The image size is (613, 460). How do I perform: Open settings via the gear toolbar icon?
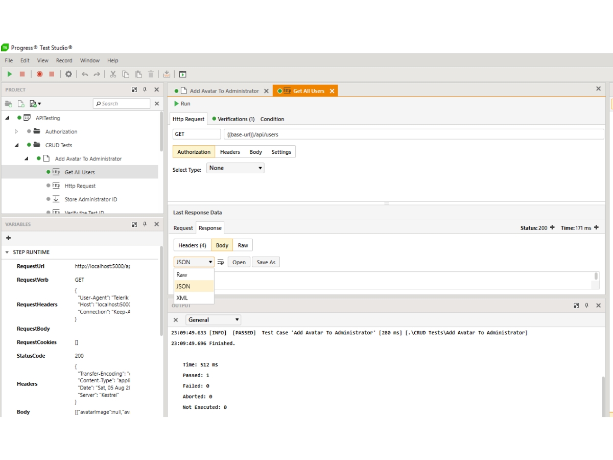68,74
